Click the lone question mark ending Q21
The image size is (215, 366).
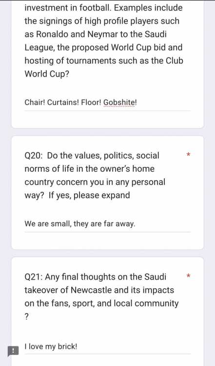pyautogui.click(x=27, y=317)
